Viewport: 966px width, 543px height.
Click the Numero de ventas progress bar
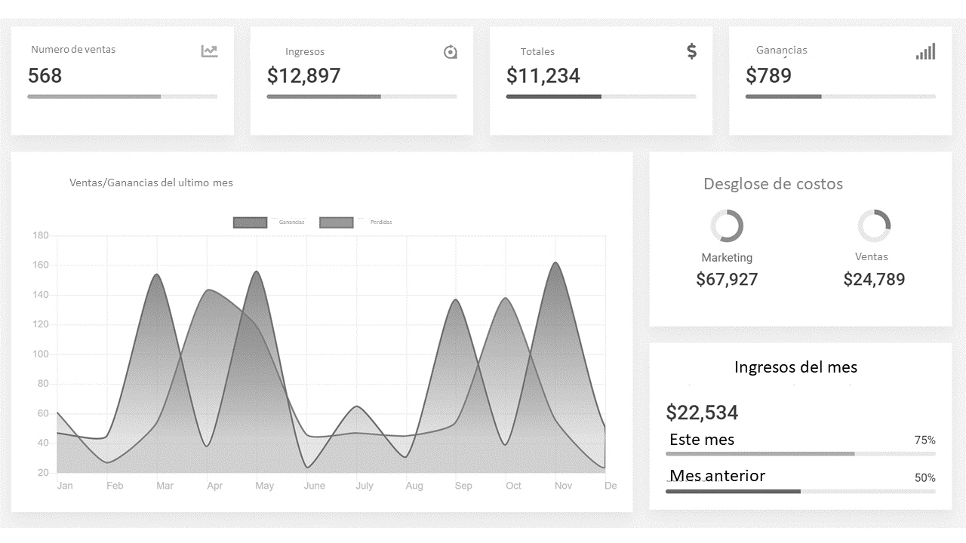click(x=122, y=97)
